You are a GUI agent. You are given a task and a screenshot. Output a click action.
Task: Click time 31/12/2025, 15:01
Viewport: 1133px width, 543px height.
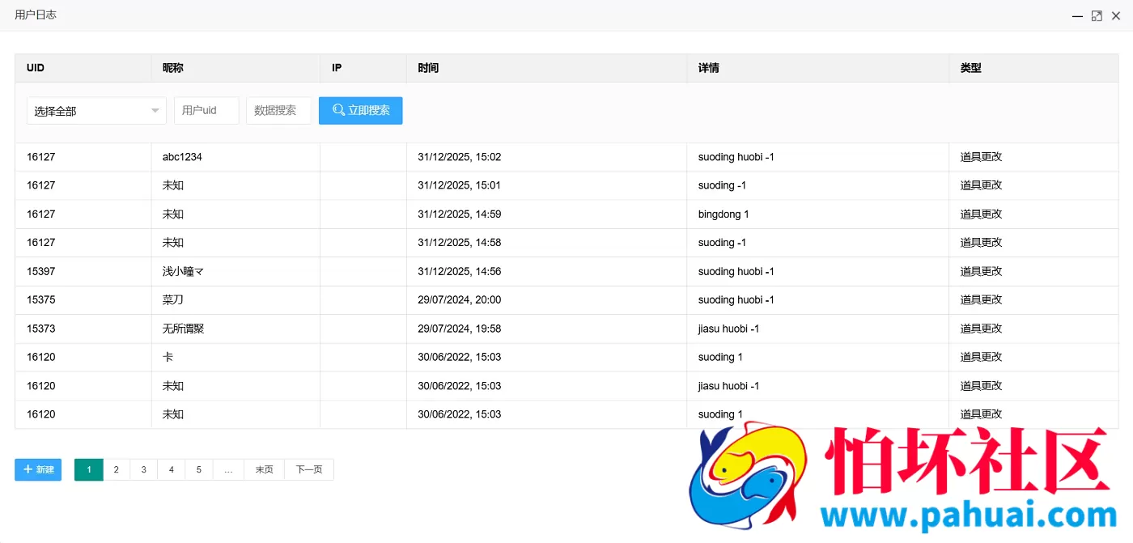[460, 185]
